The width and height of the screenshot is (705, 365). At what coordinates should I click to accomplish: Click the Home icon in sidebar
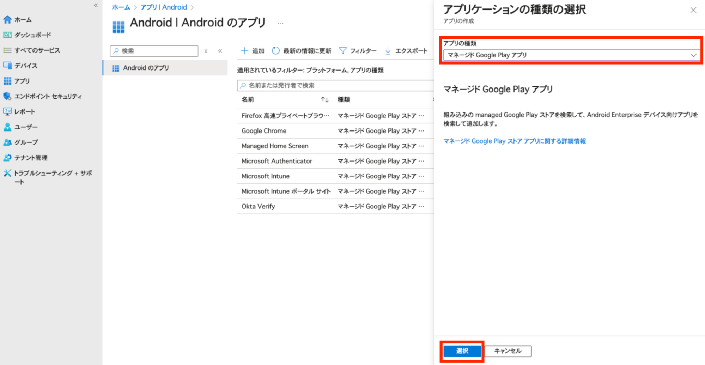[x=7, y=20]
